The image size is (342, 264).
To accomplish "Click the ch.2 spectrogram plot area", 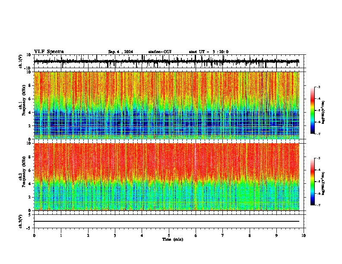I will click(x=167, y=177).
